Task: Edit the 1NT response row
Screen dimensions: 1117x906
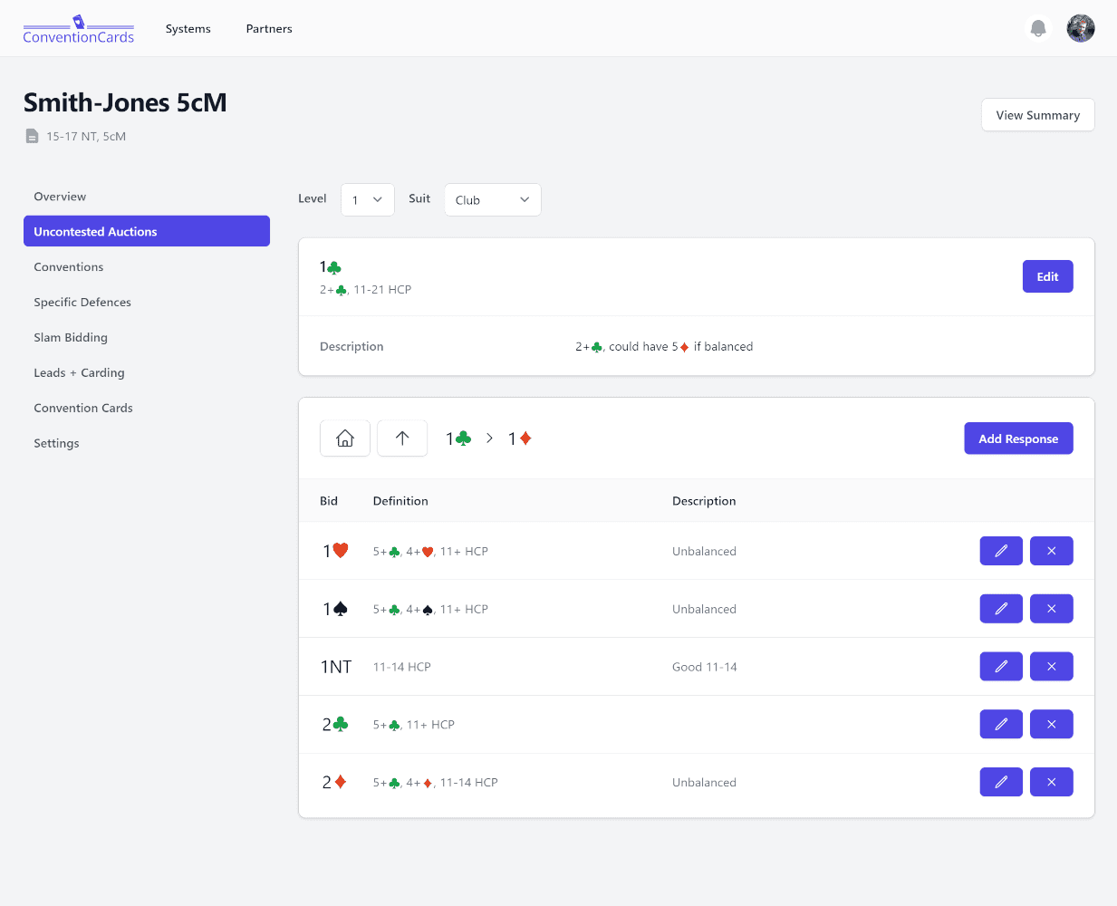Action: click(1001, 667)
